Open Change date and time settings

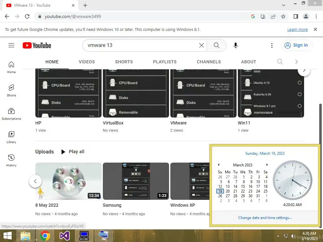point(265,218)
